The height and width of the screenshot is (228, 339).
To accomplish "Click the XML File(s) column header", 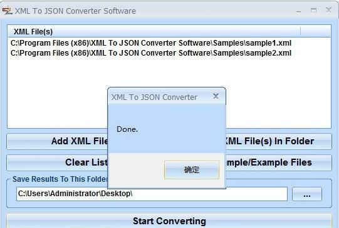I will pos(154,32).
